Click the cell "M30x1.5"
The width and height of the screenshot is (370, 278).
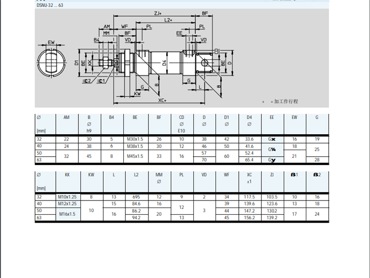click(x=135, y=139)
